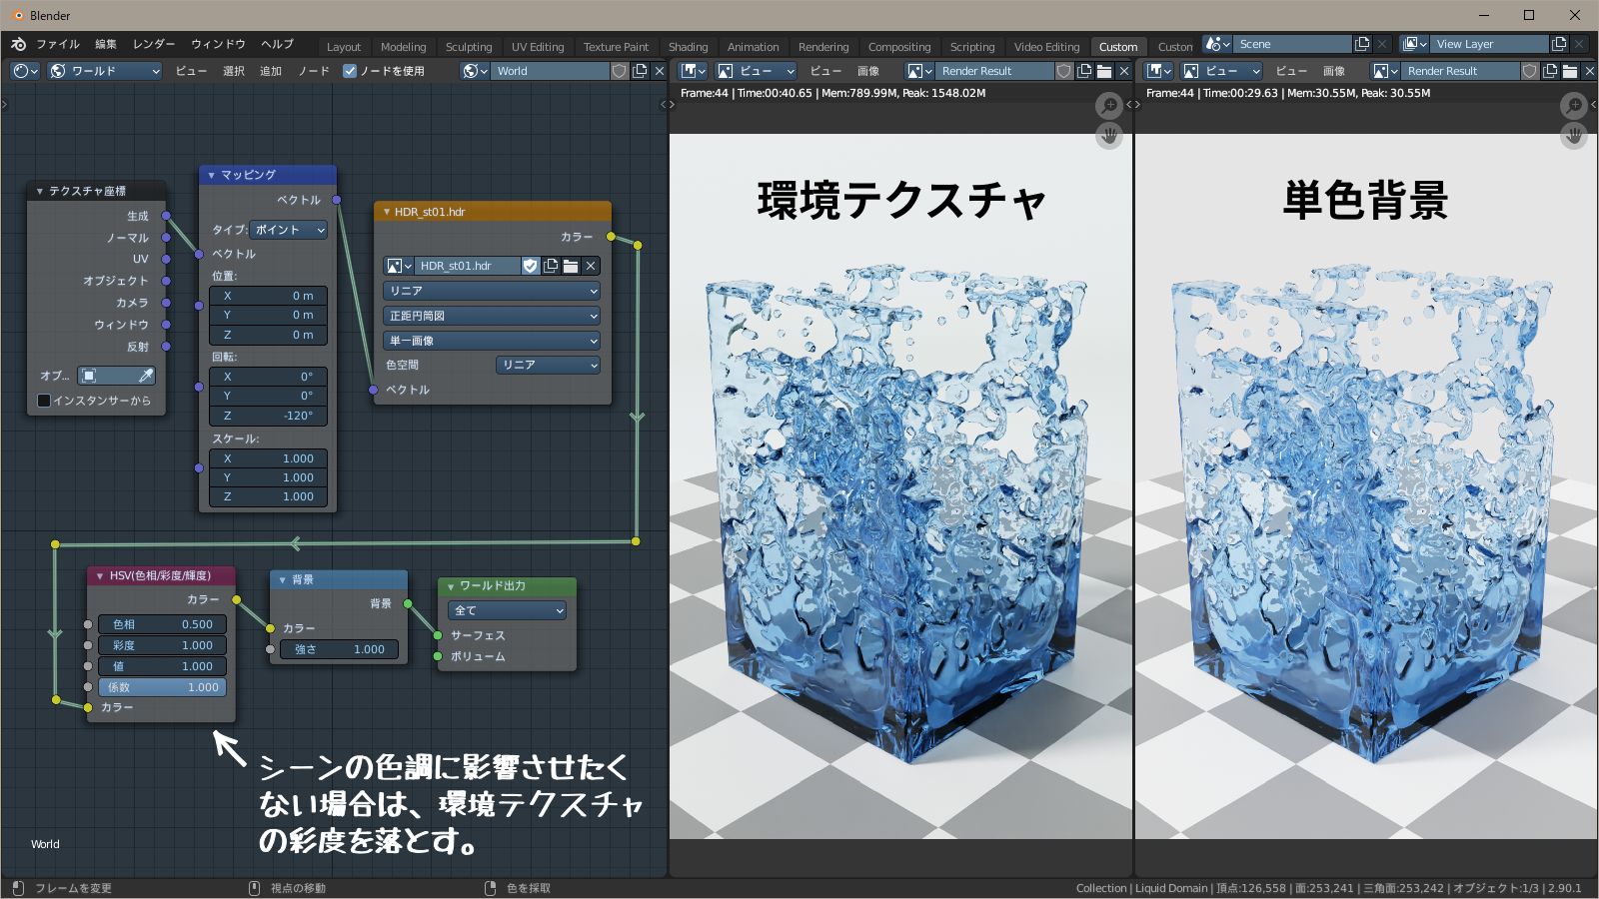Image resolution: width=1599 pixels, height=899 pixels.
Task: Toggle fake user for right Render Result
Action: coord(1530,71)
